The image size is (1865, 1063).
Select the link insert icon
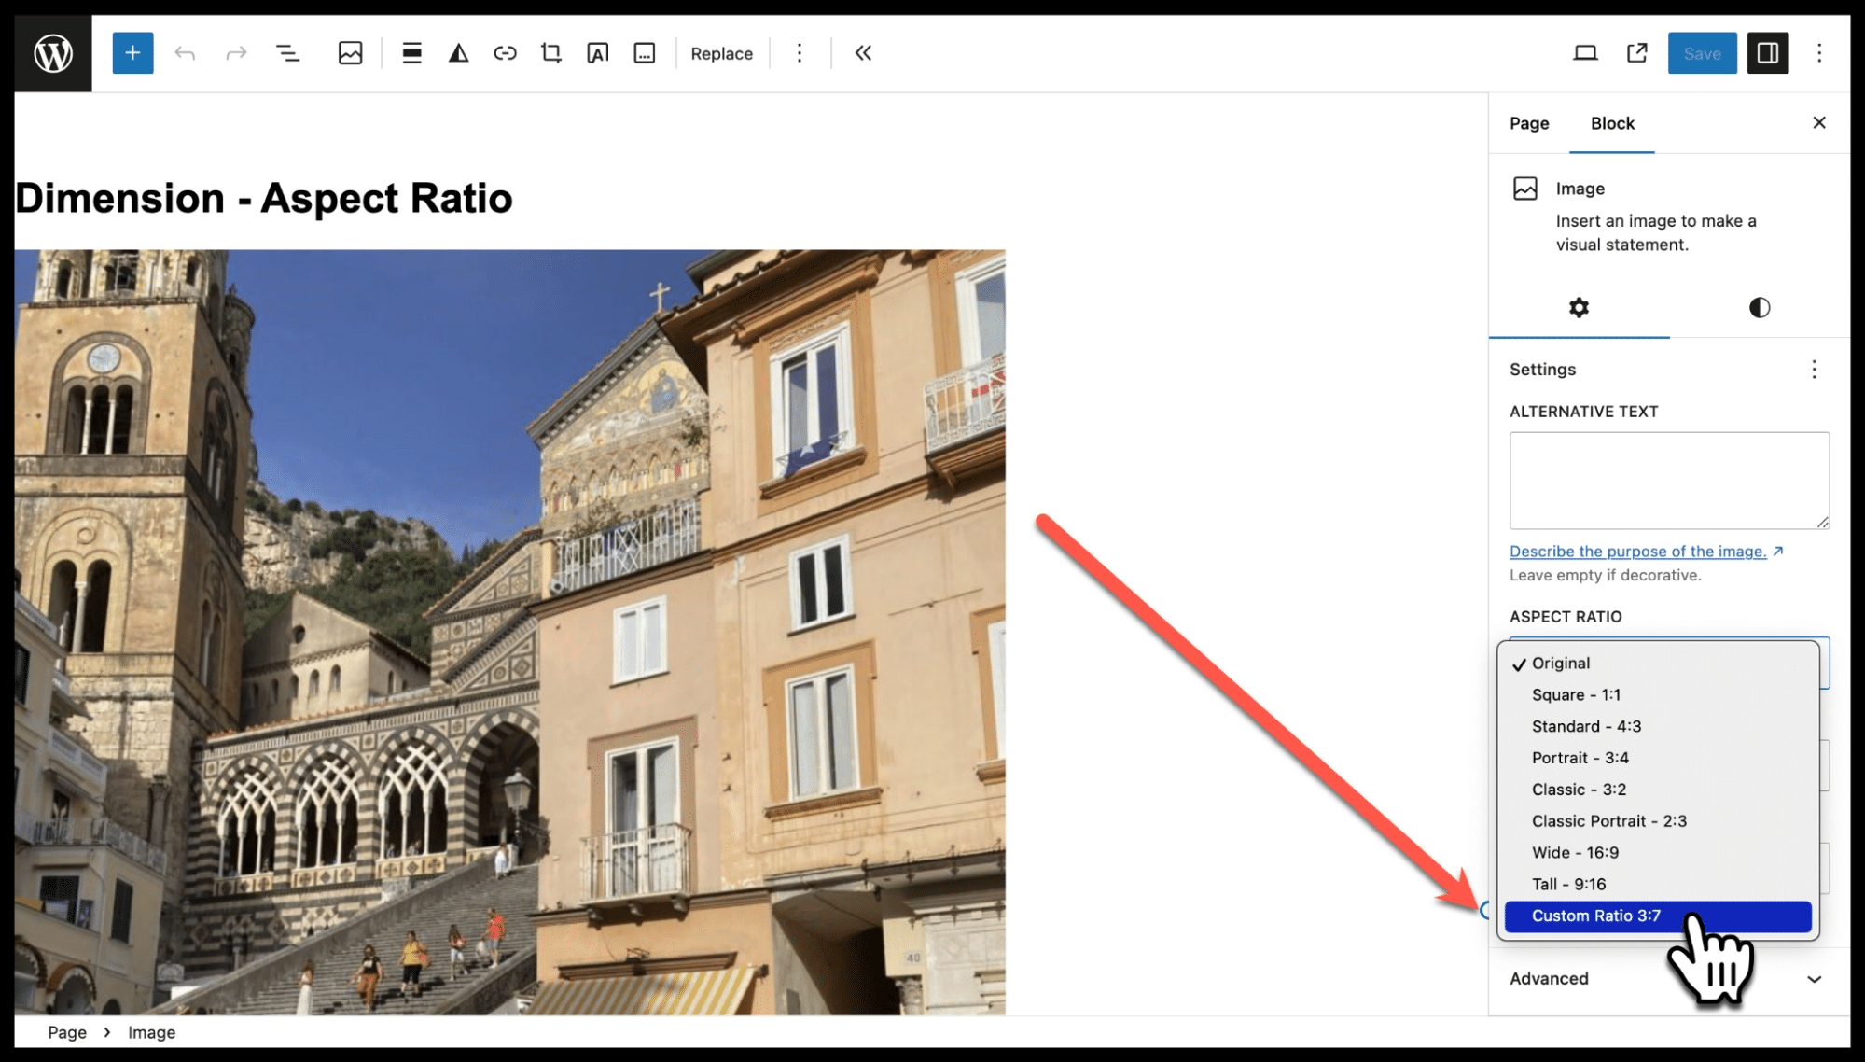[505, 54]
